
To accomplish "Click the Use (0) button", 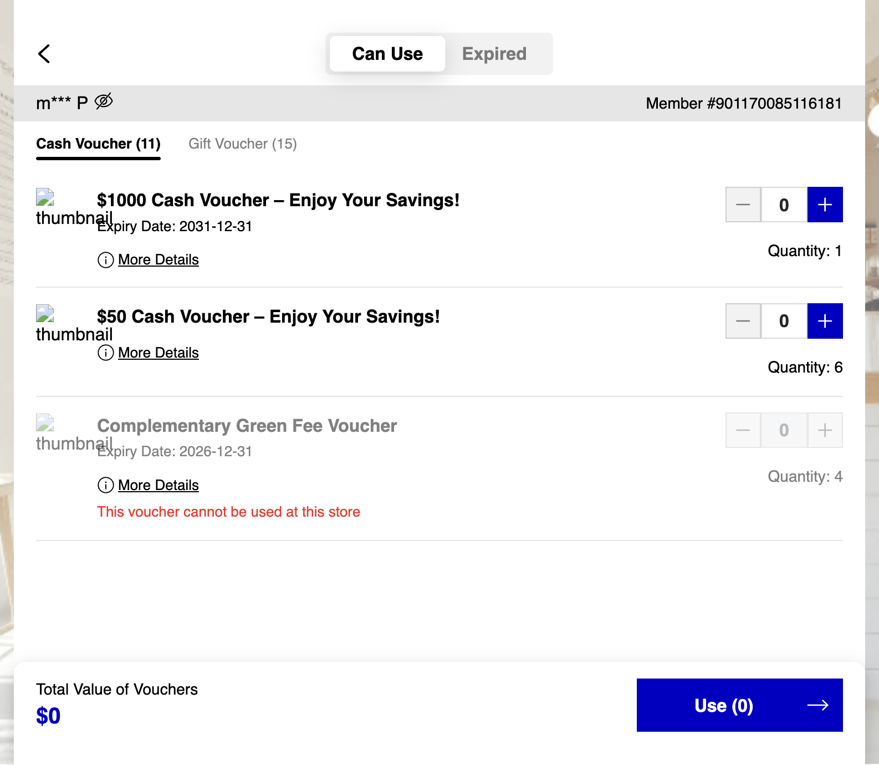I will coord(740,705).
